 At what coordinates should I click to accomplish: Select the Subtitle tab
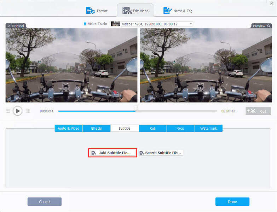[125, 128]
